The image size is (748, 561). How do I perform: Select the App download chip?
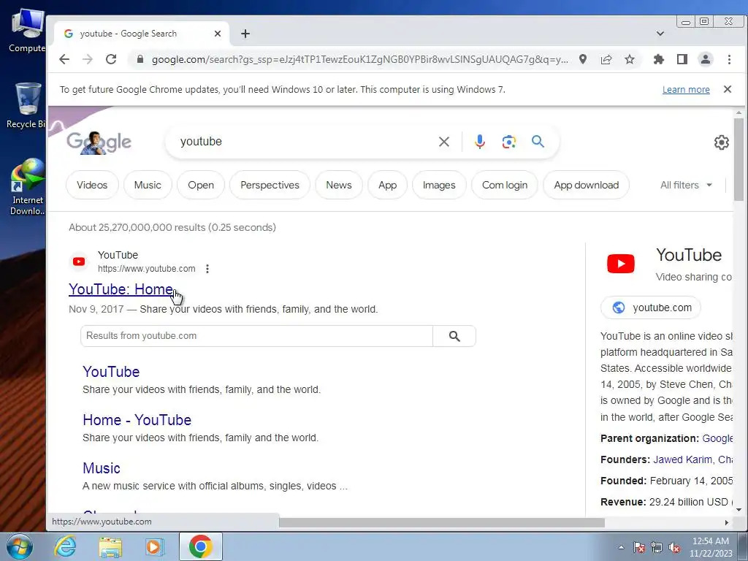pos(587,185)
